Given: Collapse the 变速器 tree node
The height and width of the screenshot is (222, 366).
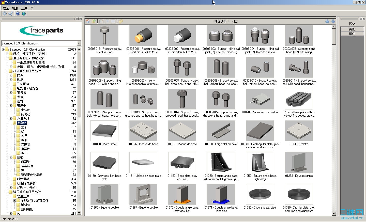Looking at the screenshot, I should click(x=11, y=106).
